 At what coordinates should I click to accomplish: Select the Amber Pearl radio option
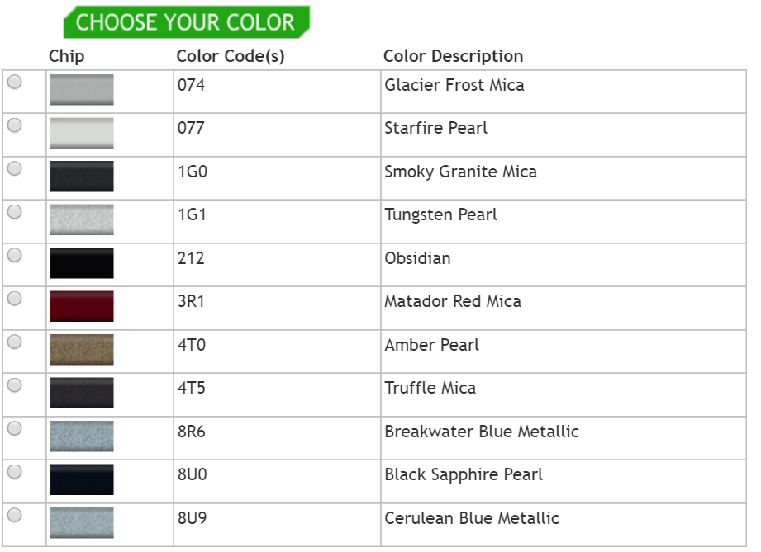(15, 342)
